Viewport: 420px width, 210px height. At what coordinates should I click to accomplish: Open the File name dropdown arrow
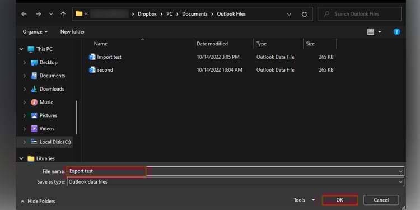400,171
